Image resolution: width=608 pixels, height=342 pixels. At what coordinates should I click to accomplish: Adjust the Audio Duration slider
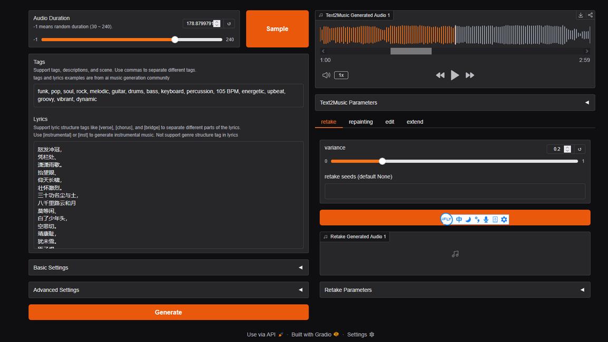132,40
